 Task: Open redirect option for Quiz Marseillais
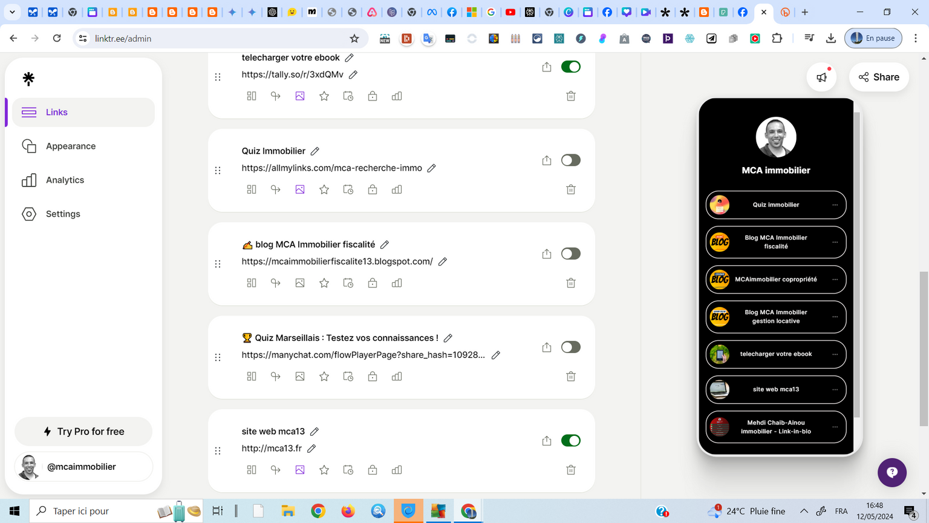(x=276, y=377)
